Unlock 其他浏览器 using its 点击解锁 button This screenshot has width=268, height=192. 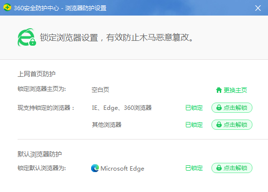point(232,124)
